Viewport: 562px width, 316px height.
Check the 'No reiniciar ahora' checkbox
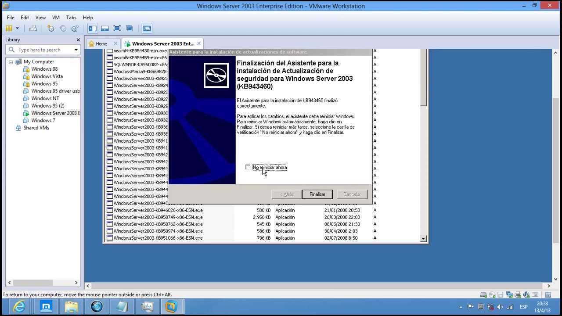tap(248, 167)
